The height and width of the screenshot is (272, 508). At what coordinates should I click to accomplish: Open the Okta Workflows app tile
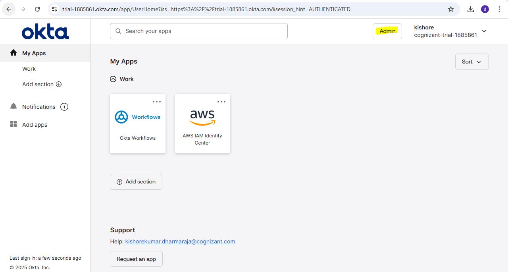tap(138, 123)
